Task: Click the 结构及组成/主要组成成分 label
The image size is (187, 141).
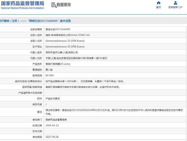Action: coord(28,81)
